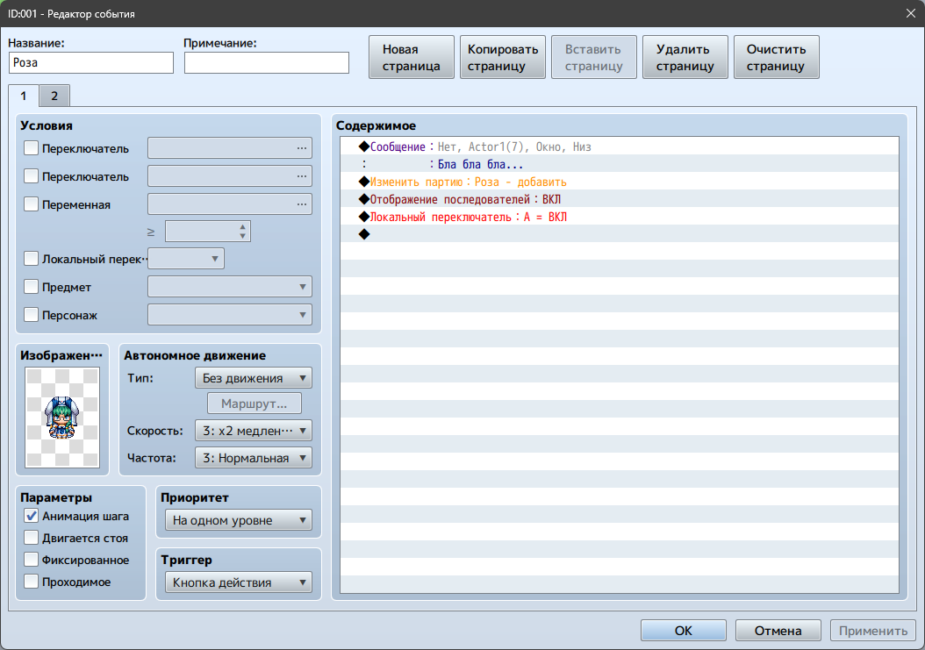Close the event editor window
Screen dimensions: 925x650
click(911, 13)
